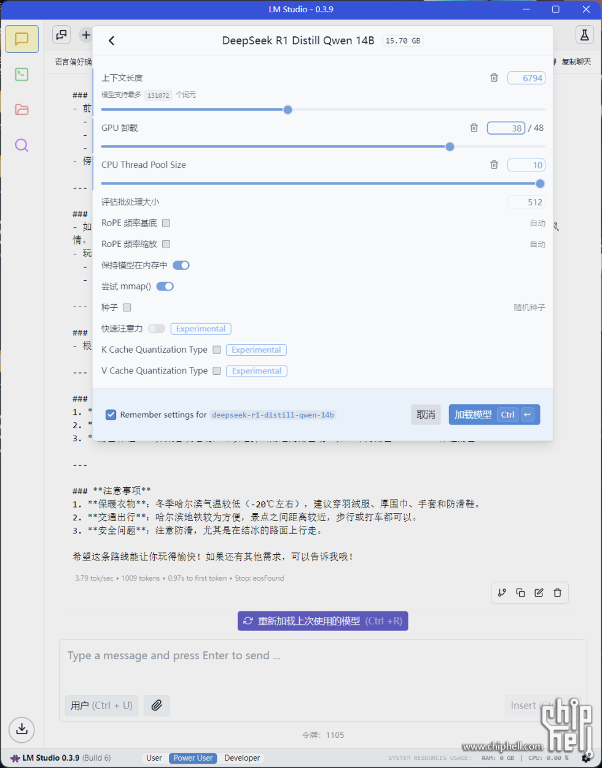602x768 pixels.
Task: Click the GPU 卸载 slider handle
Action: [x=450, y=147]
